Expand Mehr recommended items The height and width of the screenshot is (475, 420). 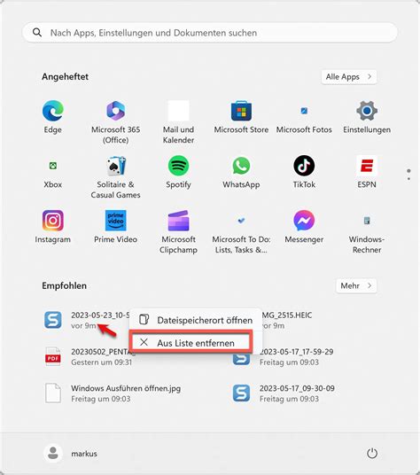click(356, 285)
